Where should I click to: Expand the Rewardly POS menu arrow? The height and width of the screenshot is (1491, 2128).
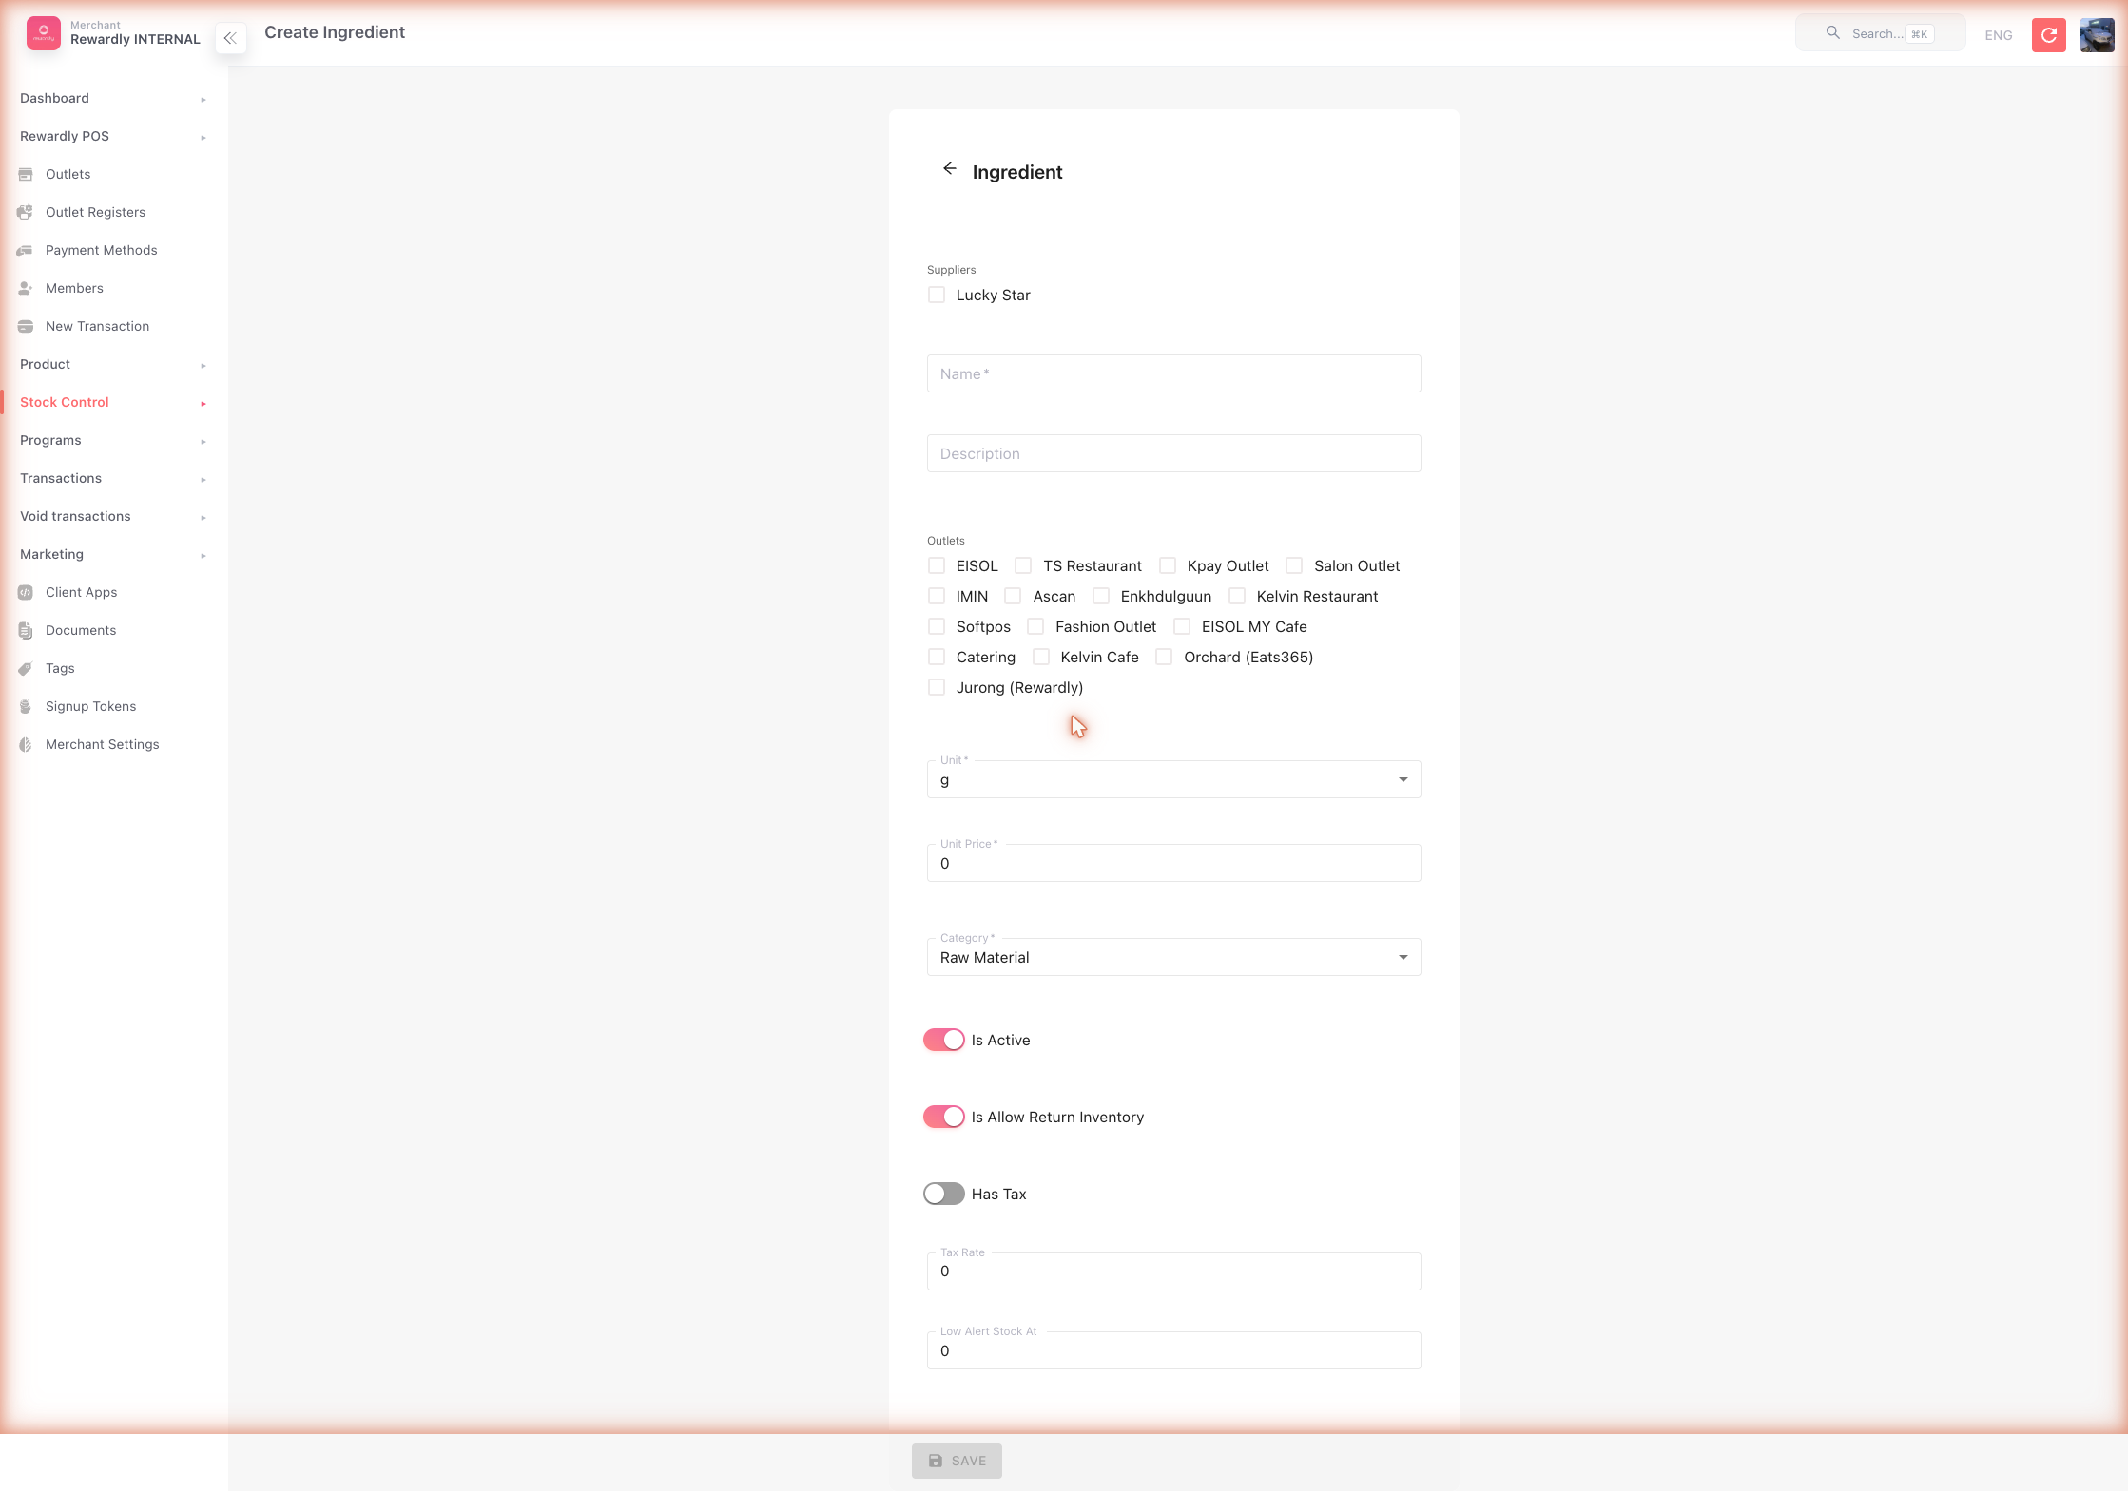tap(203, 137)
